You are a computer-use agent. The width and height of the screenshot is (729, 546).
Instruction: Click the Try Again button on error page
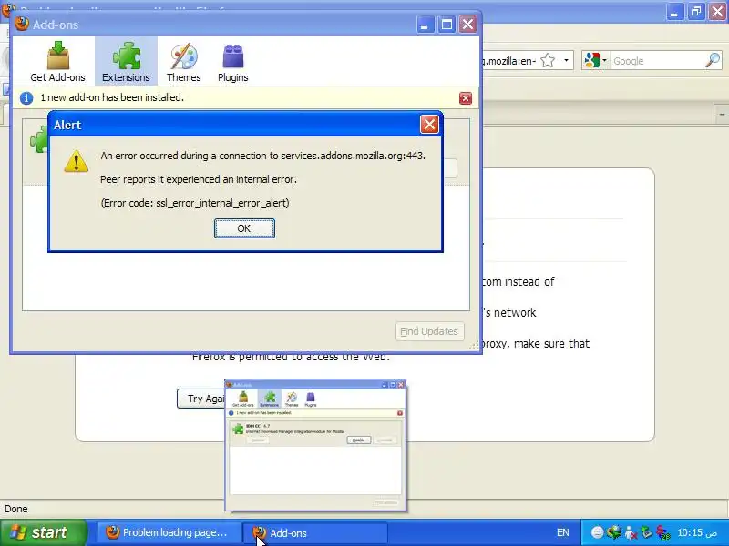point(201,399)
